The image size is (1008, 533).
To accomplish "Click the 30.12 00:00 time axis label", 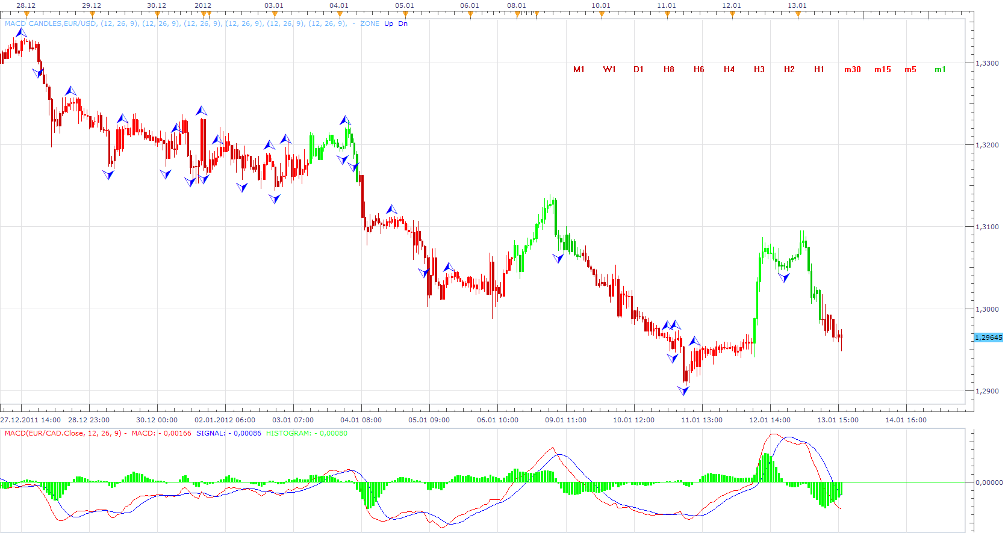I will click(x=157, y=420).
